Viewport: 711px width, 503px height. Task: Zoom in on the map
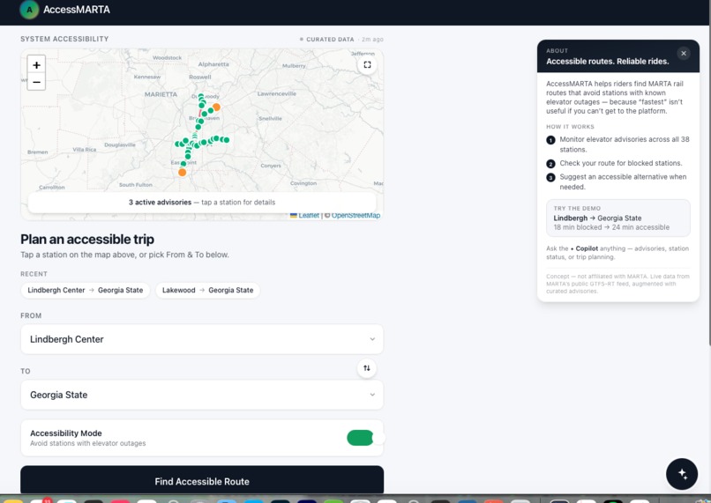point(36,64)
